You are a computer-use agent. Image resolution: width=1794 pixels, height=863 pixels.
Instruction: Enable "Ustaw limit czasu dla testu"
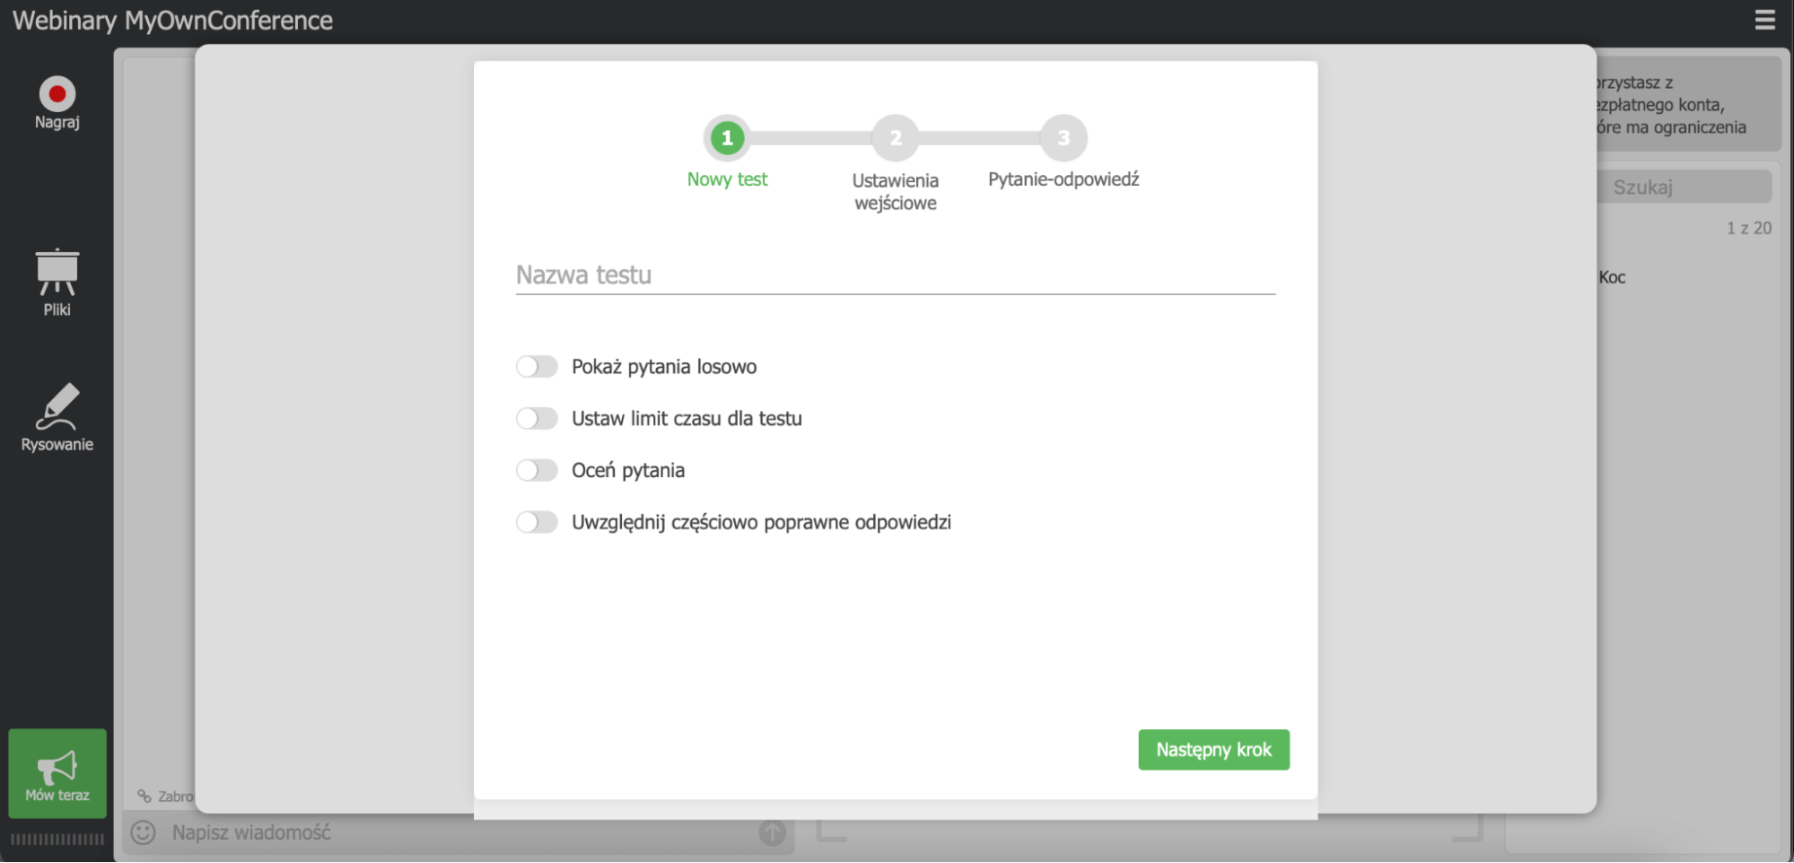[537, 418]
